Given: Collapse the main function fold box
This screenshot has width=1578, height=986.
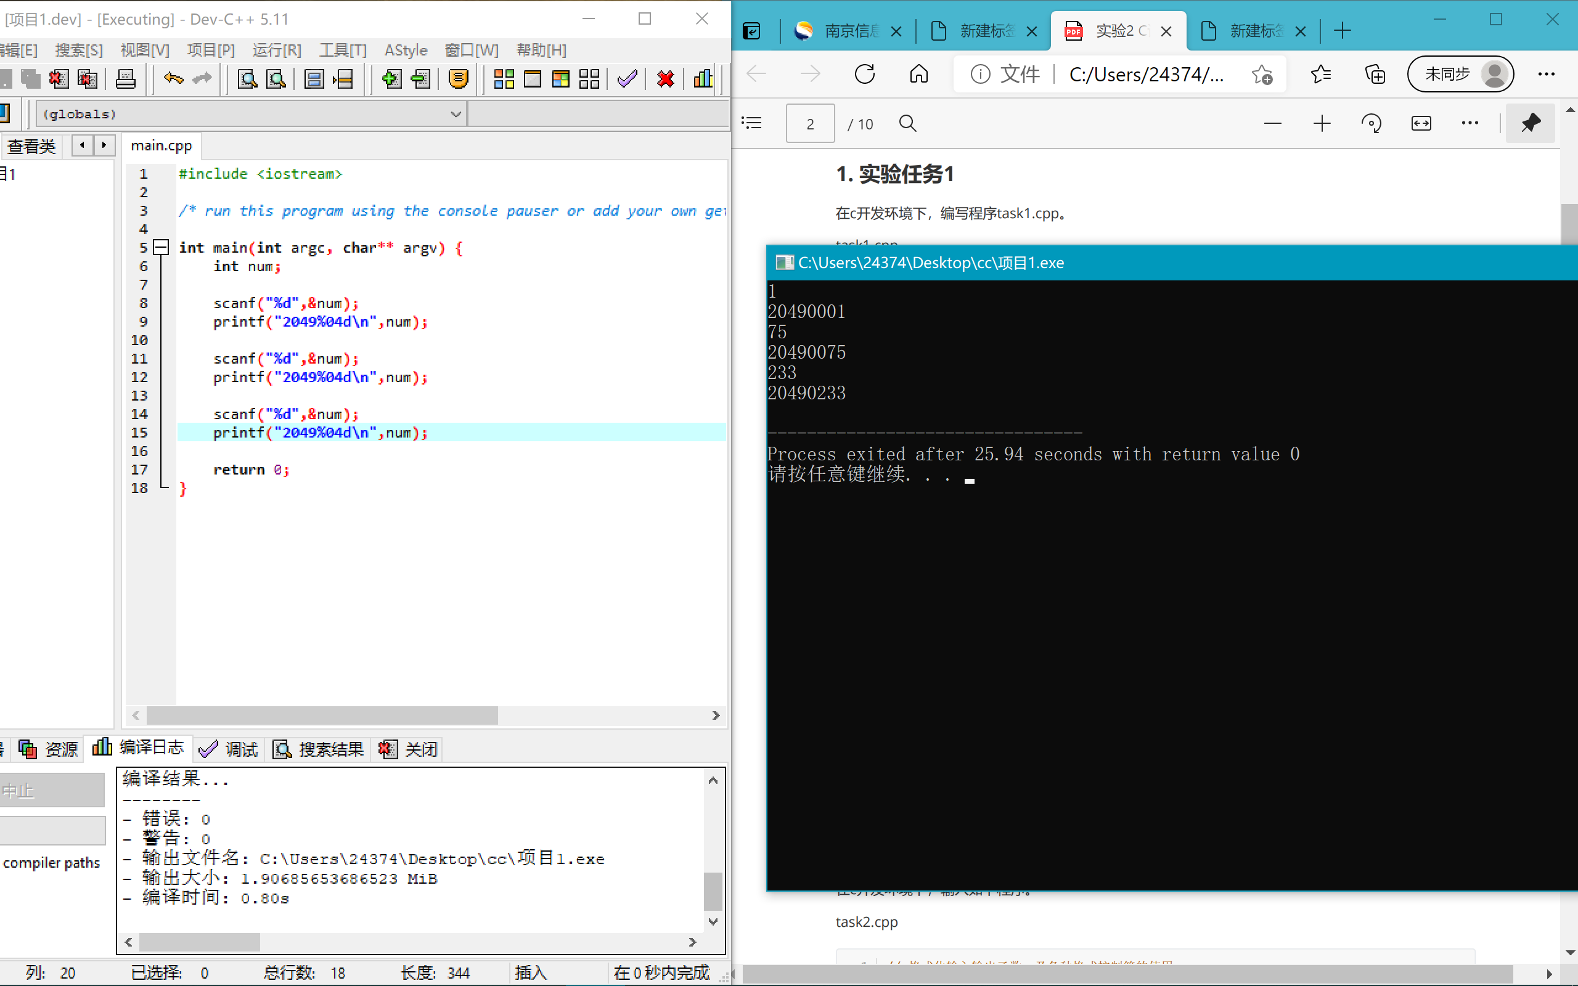Looking at the screenshot, I should pyautogui.click(x=161, y=247).
